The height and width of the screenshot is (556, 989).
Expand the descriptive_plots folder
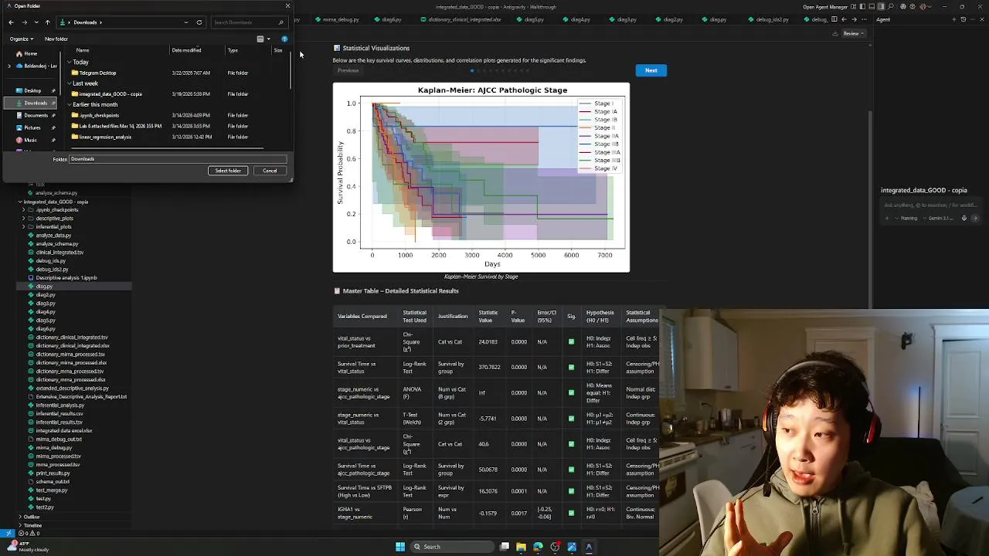click(x=54, y=219)
